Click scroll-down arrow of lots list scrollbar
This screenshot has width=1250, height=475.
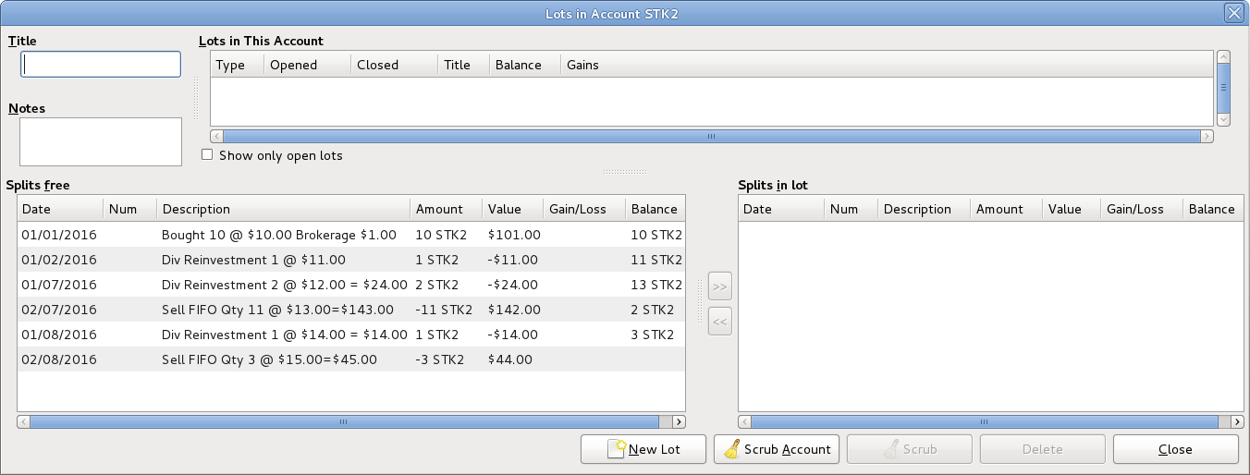click(x=1223, y=120)
